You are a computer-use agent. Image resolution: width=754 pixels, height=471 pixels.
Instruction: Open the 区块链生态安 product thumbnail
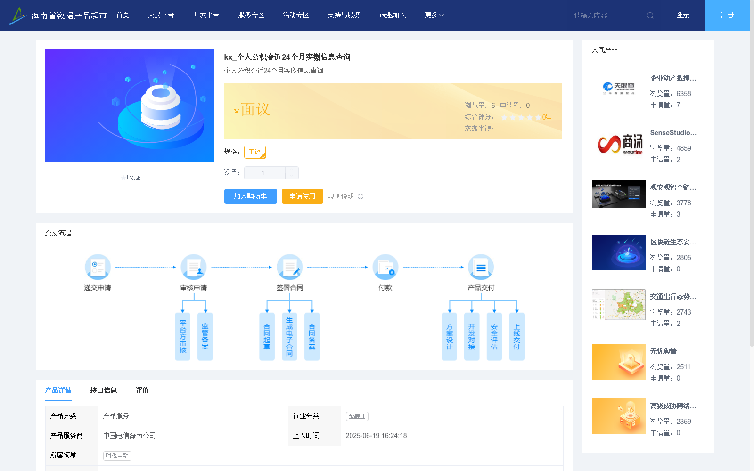coord(619,252)
